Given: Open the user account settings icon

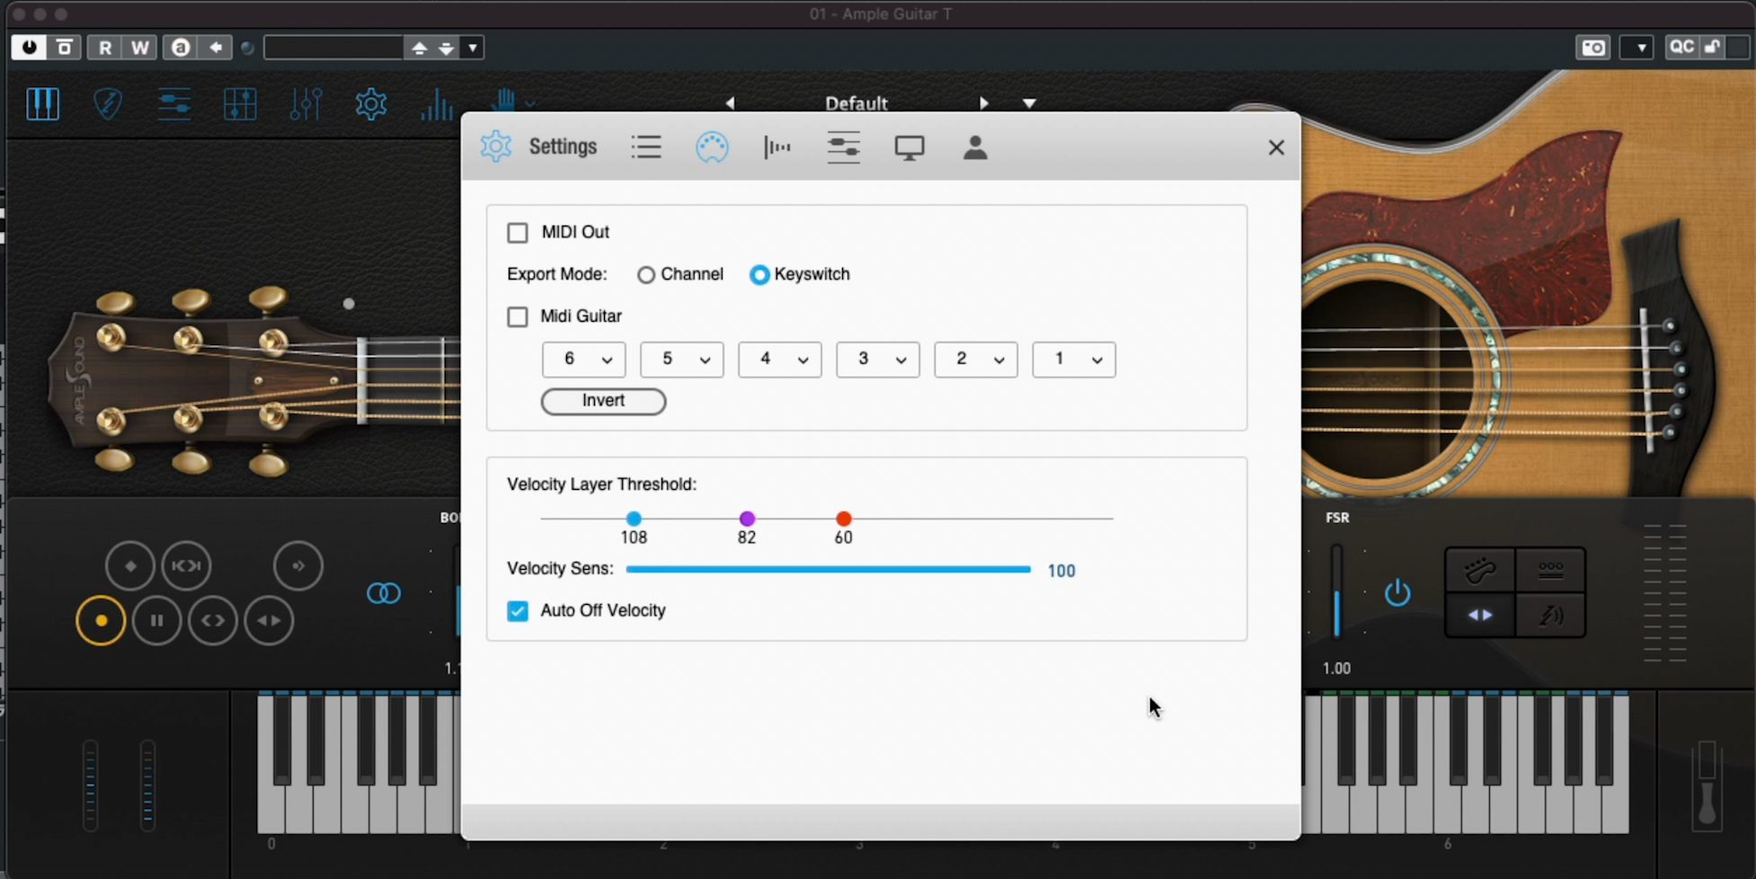Looking at the screenshot, I should (975, 147).
